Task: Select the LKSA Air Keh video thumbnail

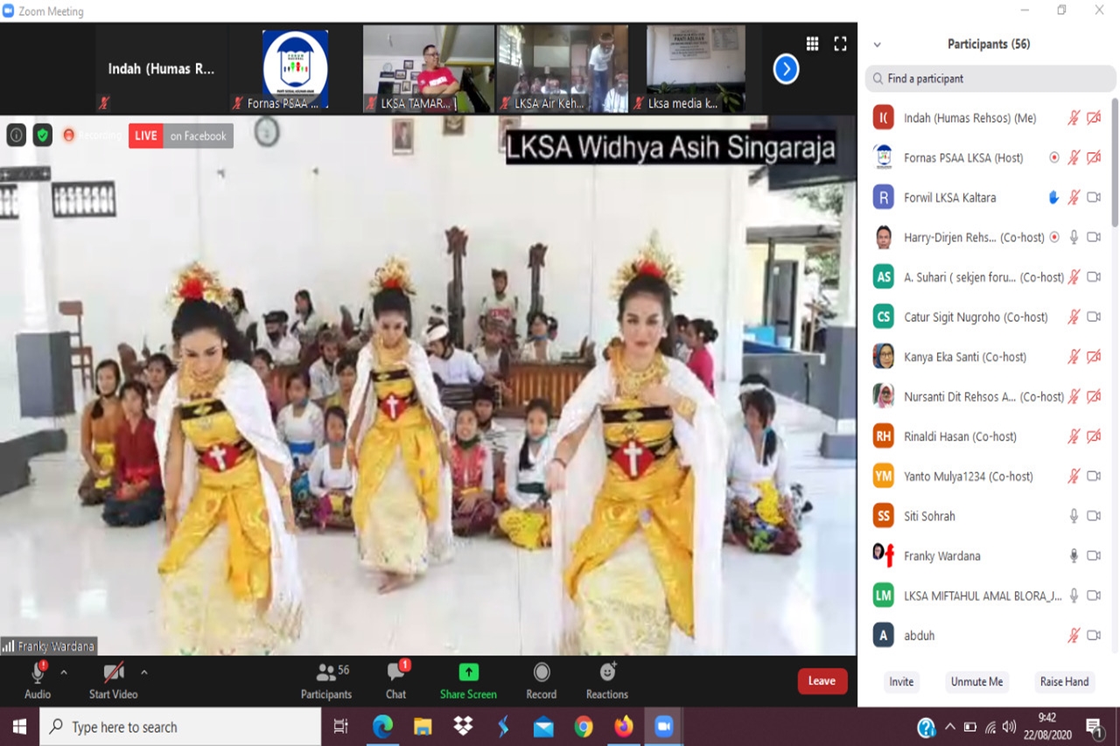Action: point(563,68)
